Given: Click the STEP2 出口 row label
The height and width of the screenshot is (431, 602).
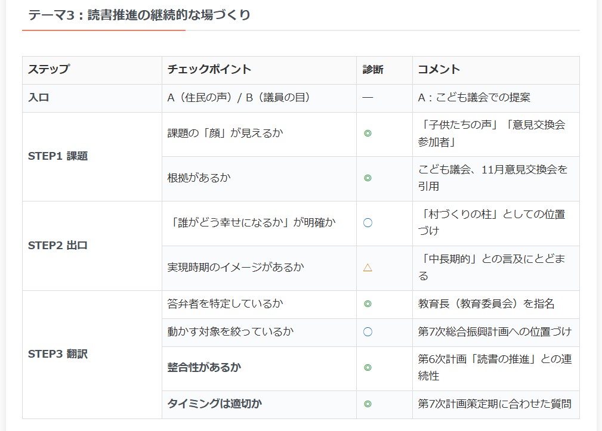Looking at the screenshot, I should point(58,245).
